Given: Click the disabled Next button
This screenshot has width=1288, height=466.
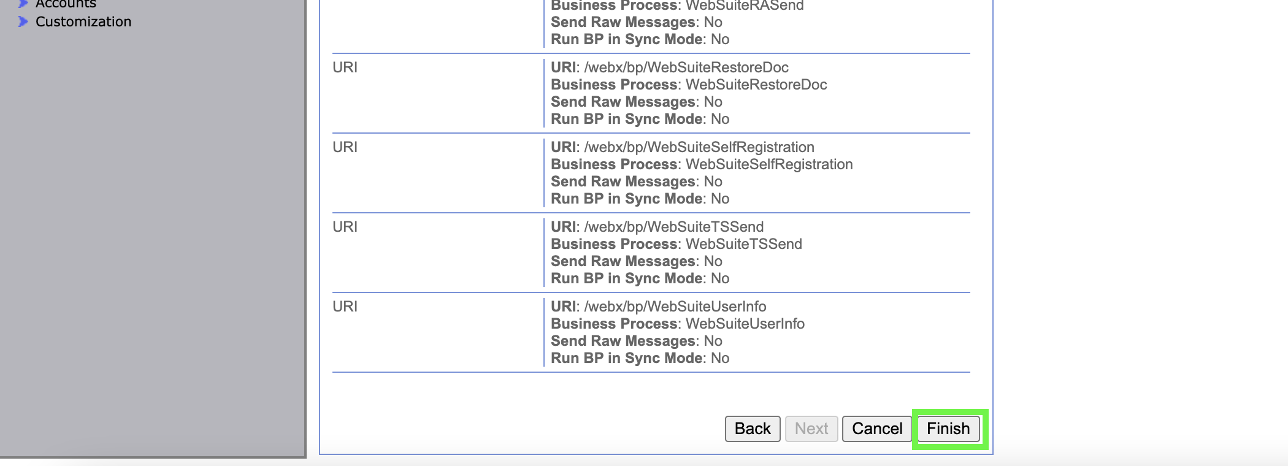Looking at the screenshot, I should (811, 429).
